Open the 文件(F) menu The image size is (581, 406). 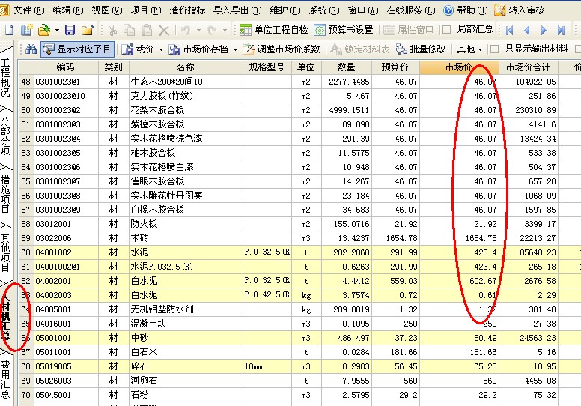pos(29,10)
